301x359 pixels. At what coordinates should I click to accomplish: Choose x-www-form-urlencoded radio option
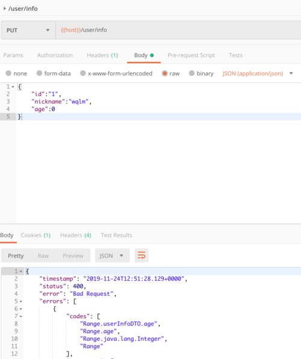82,73
